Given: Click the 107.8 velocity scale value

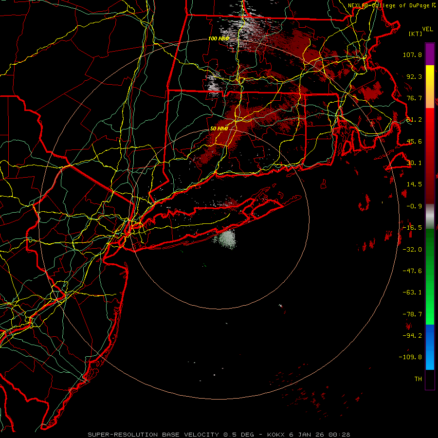Looking at the screenshot, I should (x=412, y=55).
